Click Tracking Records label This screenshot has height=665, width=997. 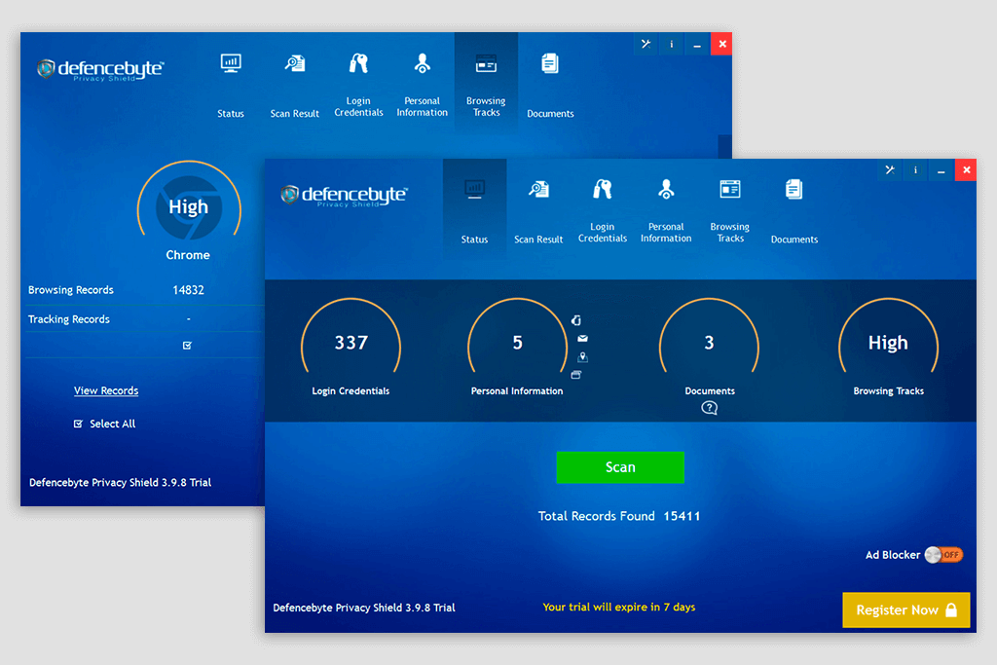tap(69, 319)
